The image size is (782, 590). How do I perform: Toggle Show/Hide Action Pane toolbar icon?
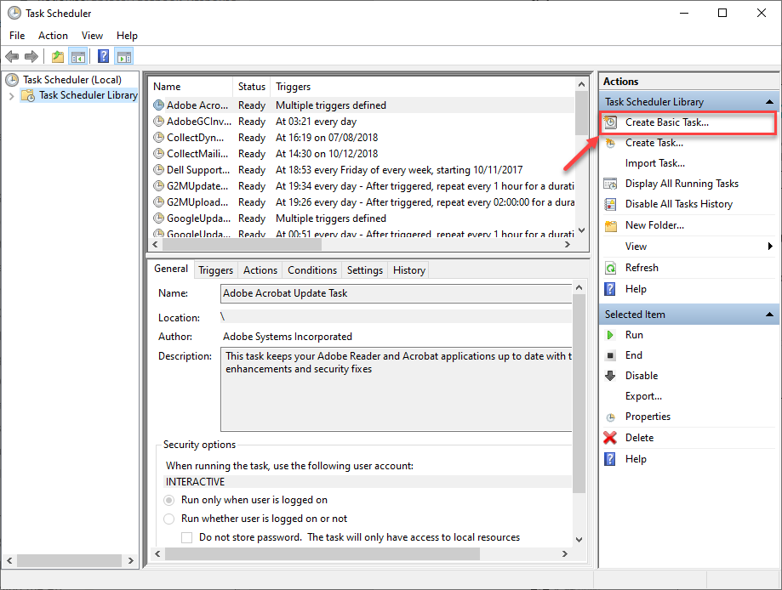(x=124, y=57)
